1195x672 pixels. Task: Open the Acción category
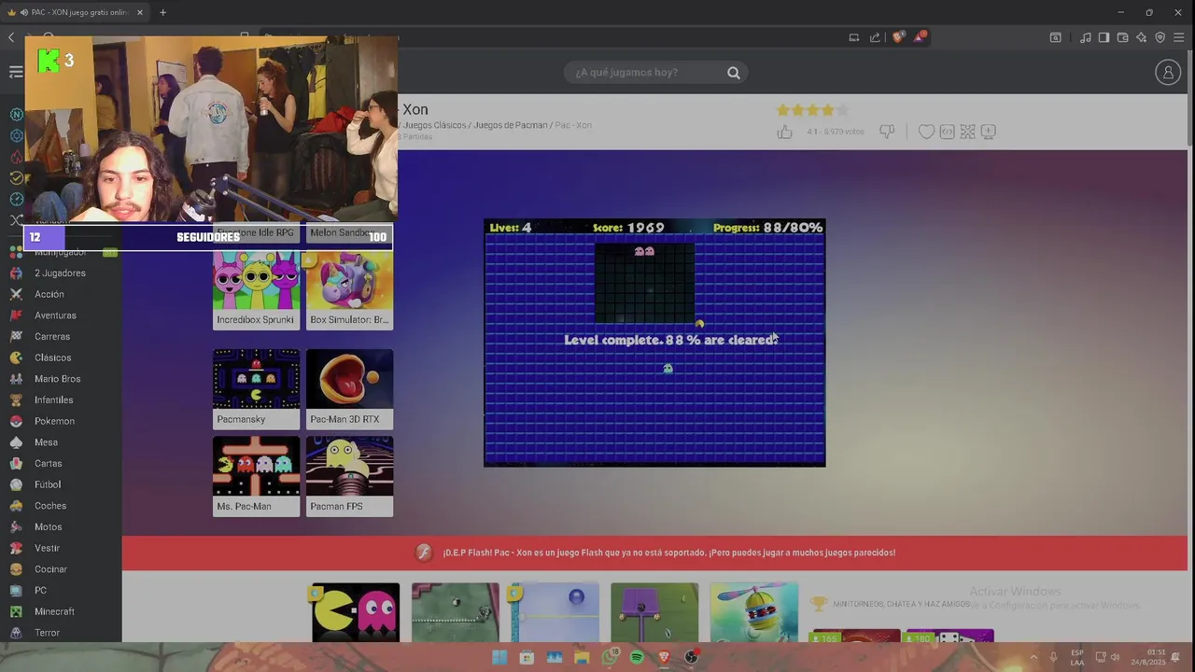(49, 294)
